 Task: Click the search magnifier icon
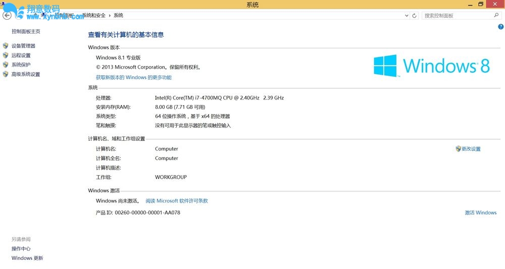(496, 16)
